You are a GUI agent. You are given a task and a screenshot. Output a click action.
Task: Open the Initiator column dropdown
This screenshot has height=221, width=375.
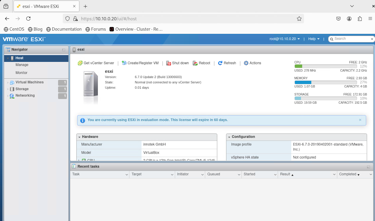pyautogui.click(x=202, y=174)
